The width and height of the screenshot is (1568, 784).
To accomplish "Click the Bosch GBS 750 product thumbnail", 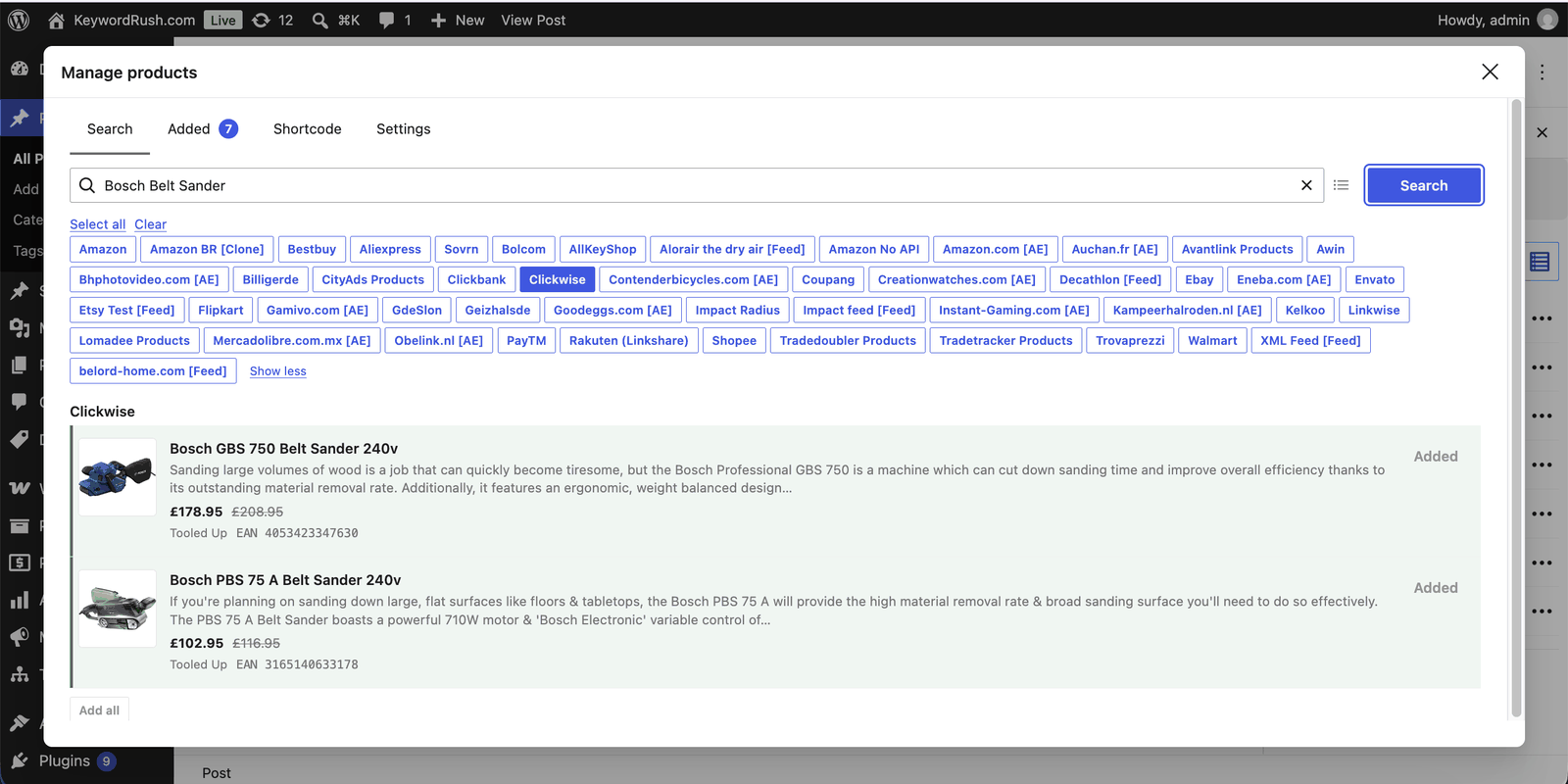I will click(x=118, y=477).
